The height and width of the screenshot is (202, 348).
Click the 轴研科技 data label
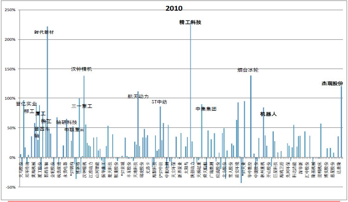click(x=66, y=122)
